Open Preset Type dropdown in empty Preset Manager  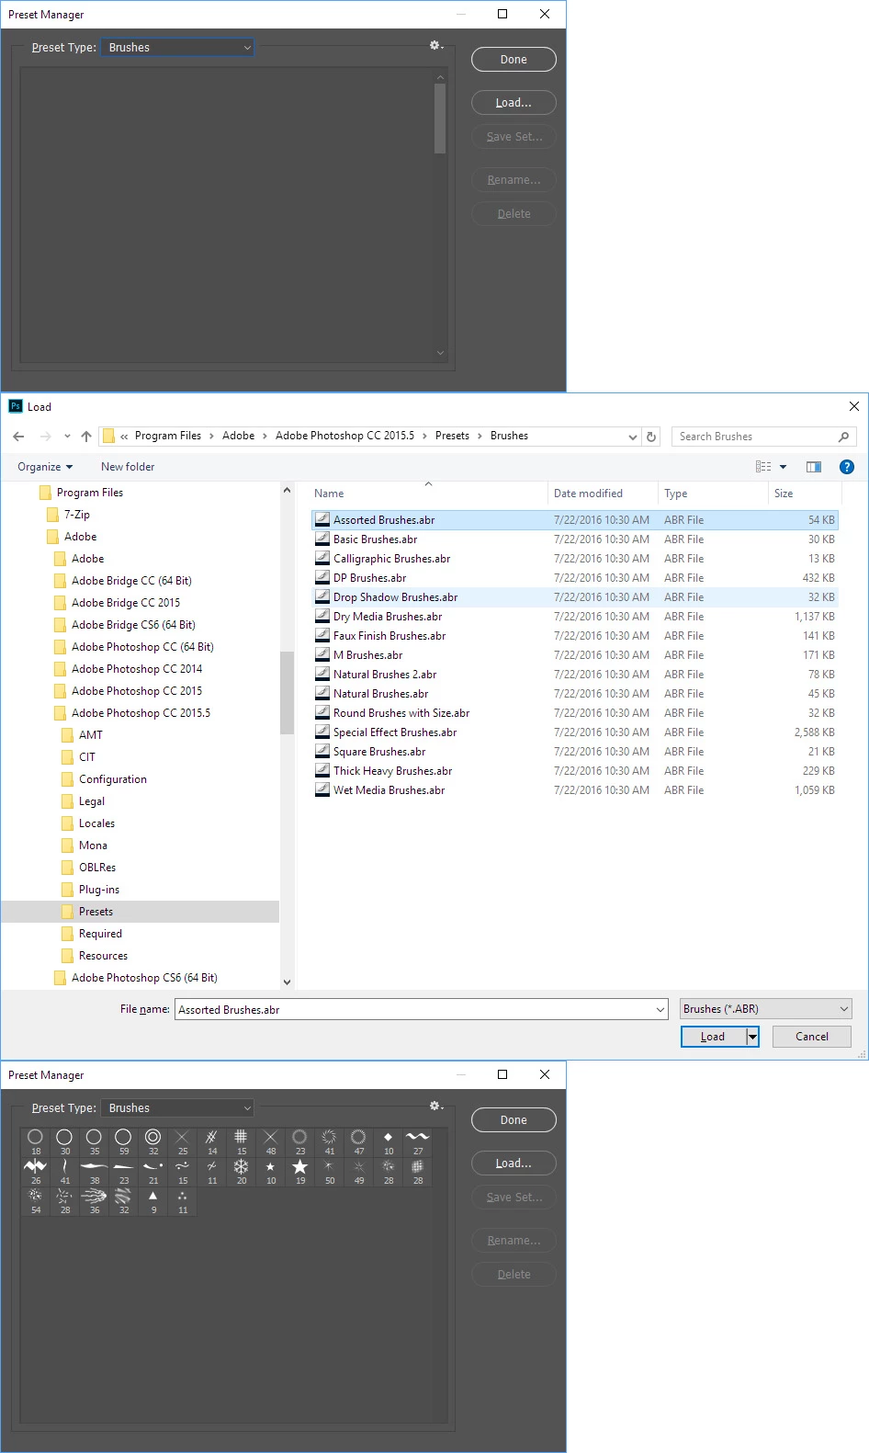(176, 48)
